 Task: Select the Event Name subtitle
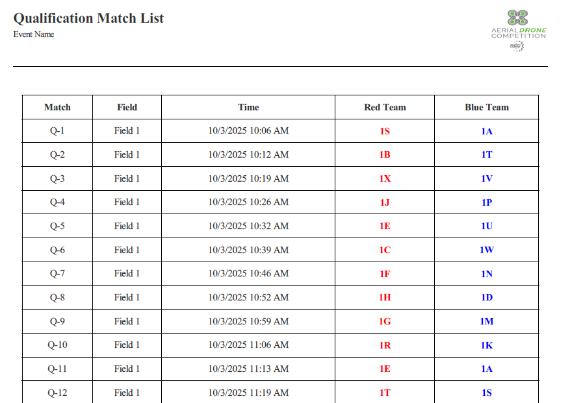[34, 34]
